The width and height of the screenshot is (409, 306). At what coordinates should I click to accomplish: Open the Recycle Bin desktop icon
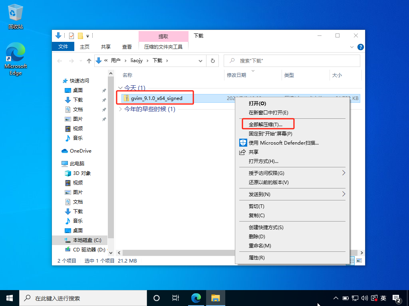coord(16,16)
